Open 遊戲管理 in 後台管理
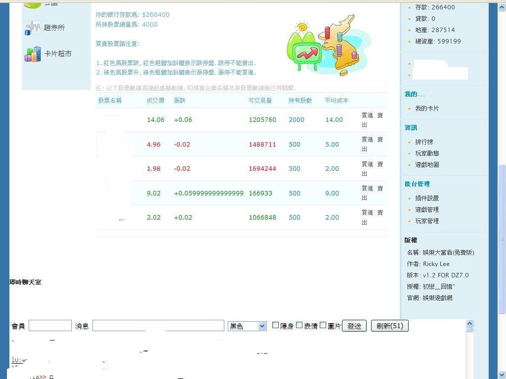The width and height of the screenshot is (506, 379). point(427,210)
